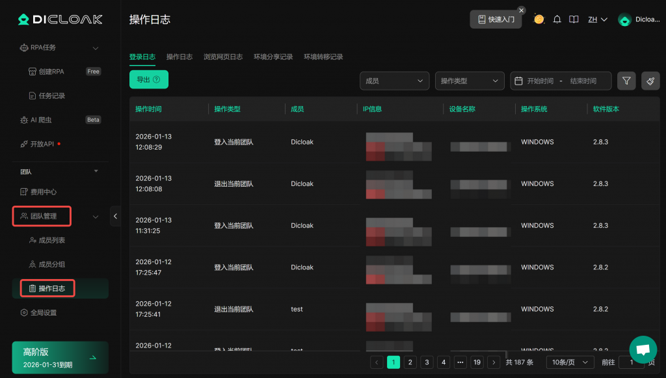
Task: Close the quick start popup
Action: [521, 10]
